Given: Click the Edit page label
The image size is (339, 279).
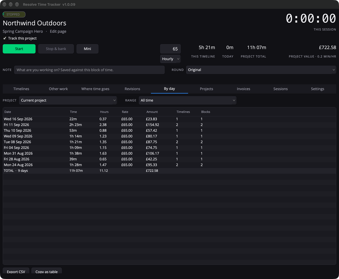Looking at the screenshot, I should (x=58, y=32).
